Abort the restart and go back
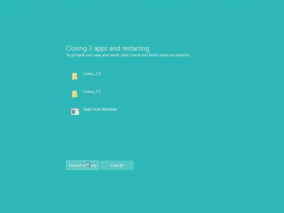The image size is (284, 213). tap(117, 165)
